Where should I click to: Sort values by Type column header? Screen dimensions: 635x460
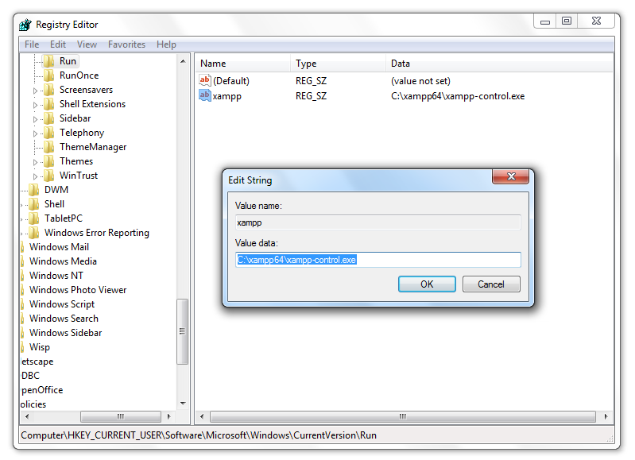(338, 64)
